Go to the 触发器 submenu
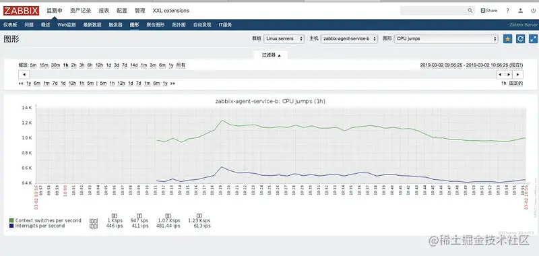This screenshot has height=256, width=539. pyautogui.click(x=115, y=25)
